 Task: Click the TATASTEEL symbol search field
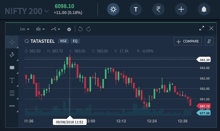38,41
